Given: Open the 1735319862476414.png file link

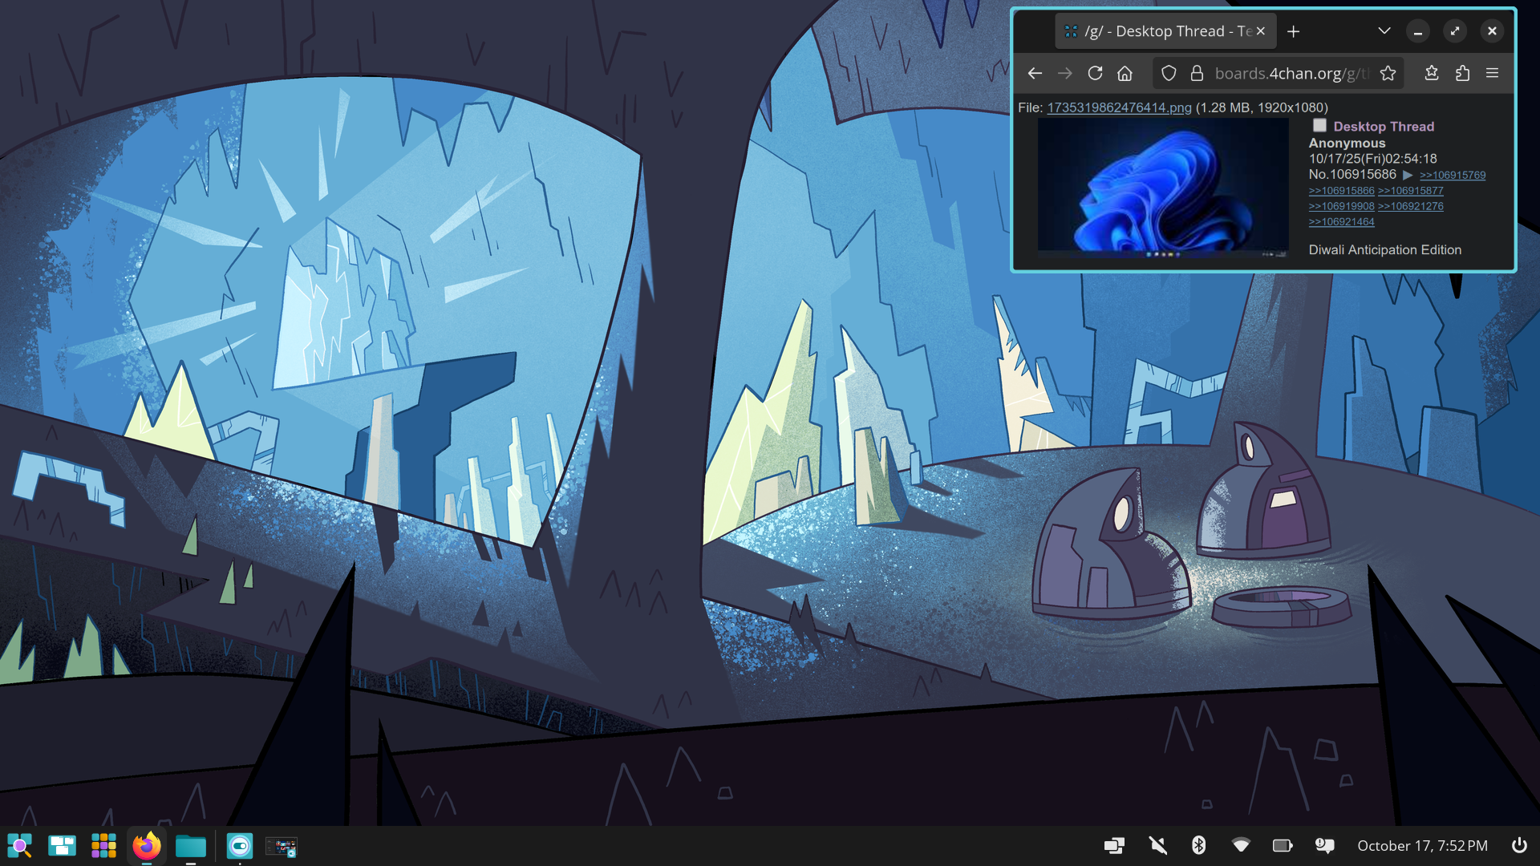Looking at the screenshot, I should coord(1119,107).
